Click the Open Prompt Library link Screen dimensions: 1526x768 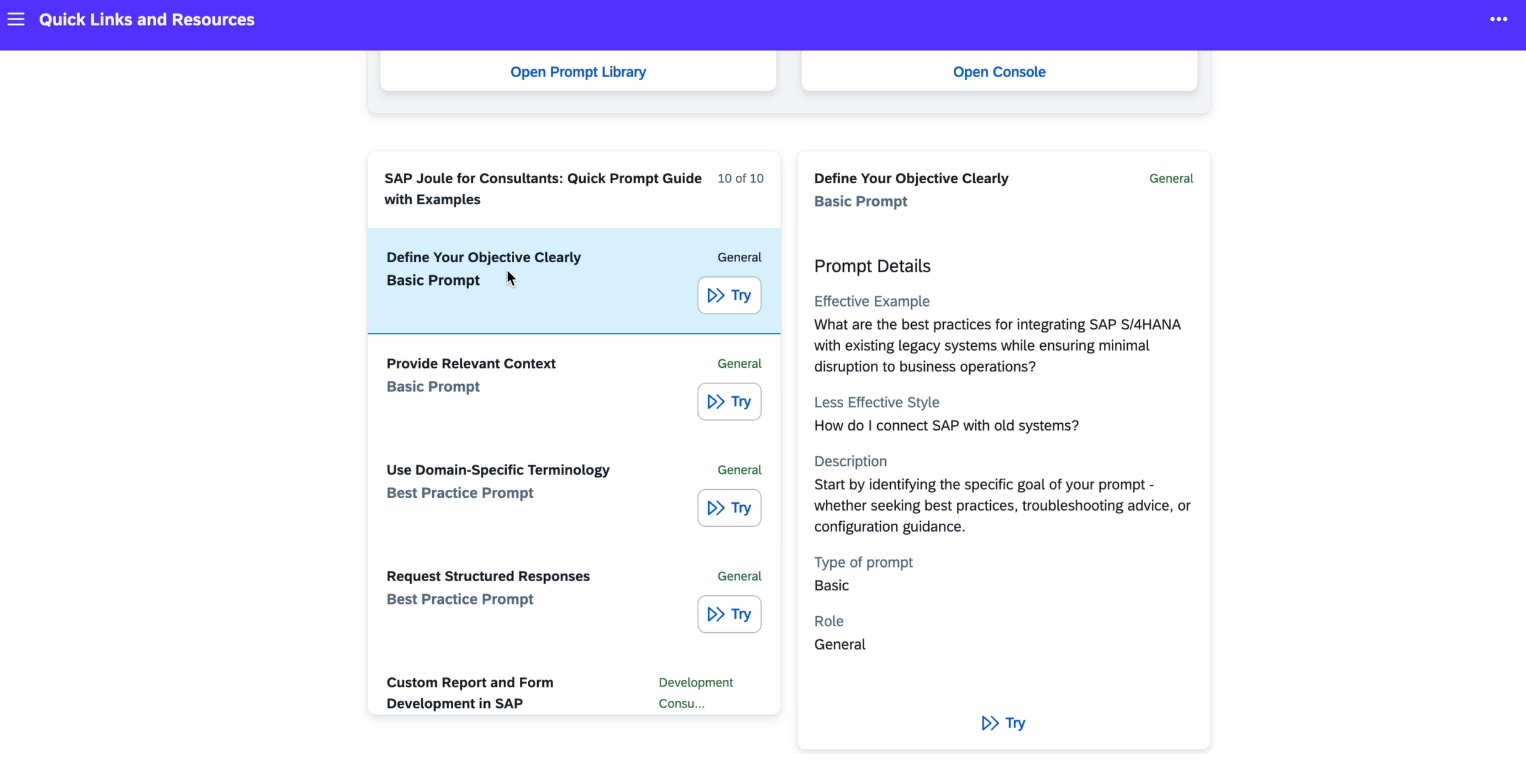(578, 72)
